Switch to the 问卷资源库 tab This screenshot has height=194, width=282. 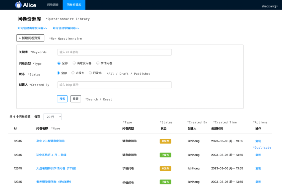click(74, 5)
